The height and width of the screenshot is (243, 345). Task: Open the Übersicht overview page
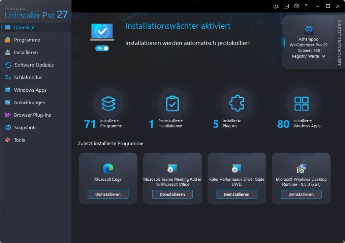tap(36, 27)
